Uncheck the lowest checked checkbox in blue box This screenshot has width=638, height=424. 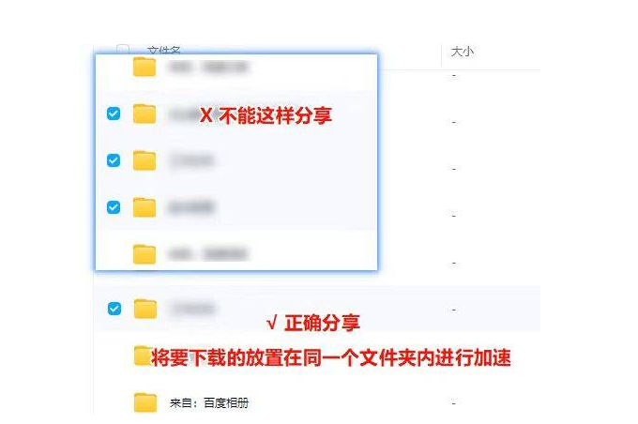tap(114, 207)
